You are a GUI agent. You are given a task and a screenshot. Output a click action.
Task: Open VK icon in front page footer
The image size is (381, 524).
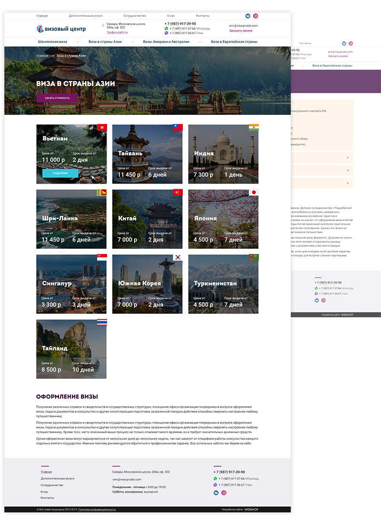coord(216,493)
